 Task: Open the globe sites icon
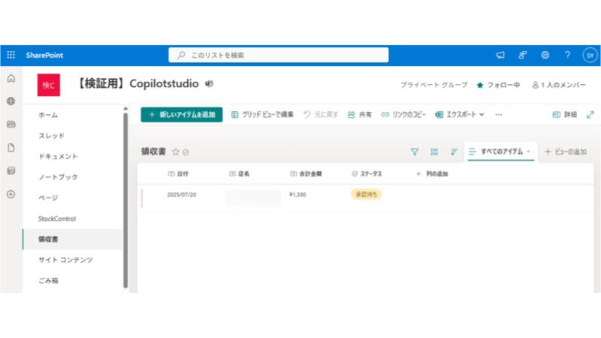coord(11,101)
